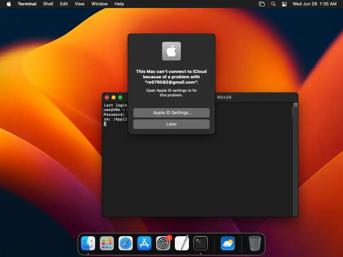The height and width of the screenshot is (257, 343).
Task: Open Launchpad from the Dock
Action: [107, 243]
